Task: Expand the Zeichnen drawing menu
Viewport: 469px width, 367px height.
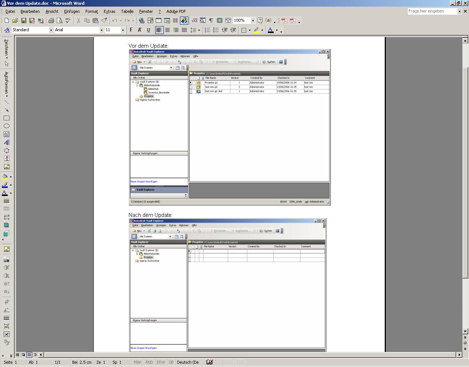Action: tap(6, 49)
